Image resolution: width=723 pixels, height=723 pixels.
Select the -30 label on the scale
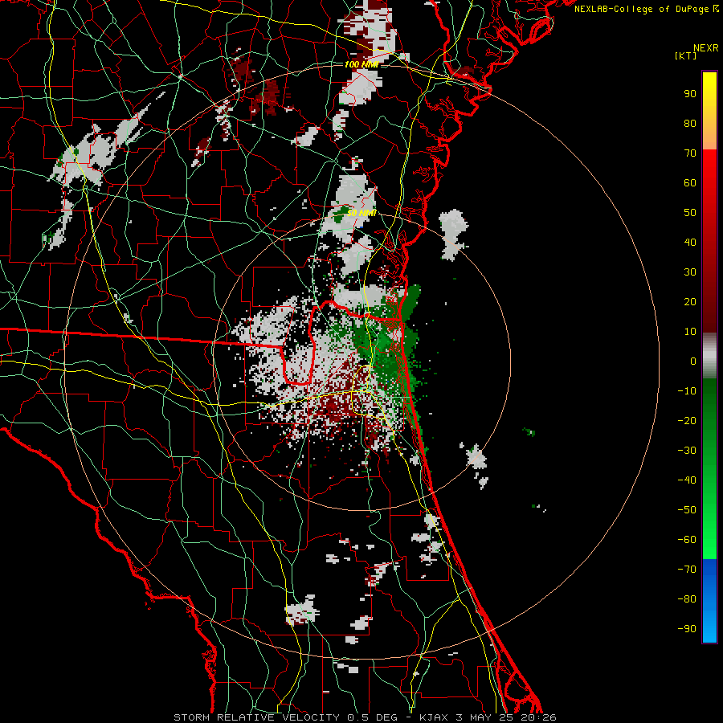pos(687,451)
